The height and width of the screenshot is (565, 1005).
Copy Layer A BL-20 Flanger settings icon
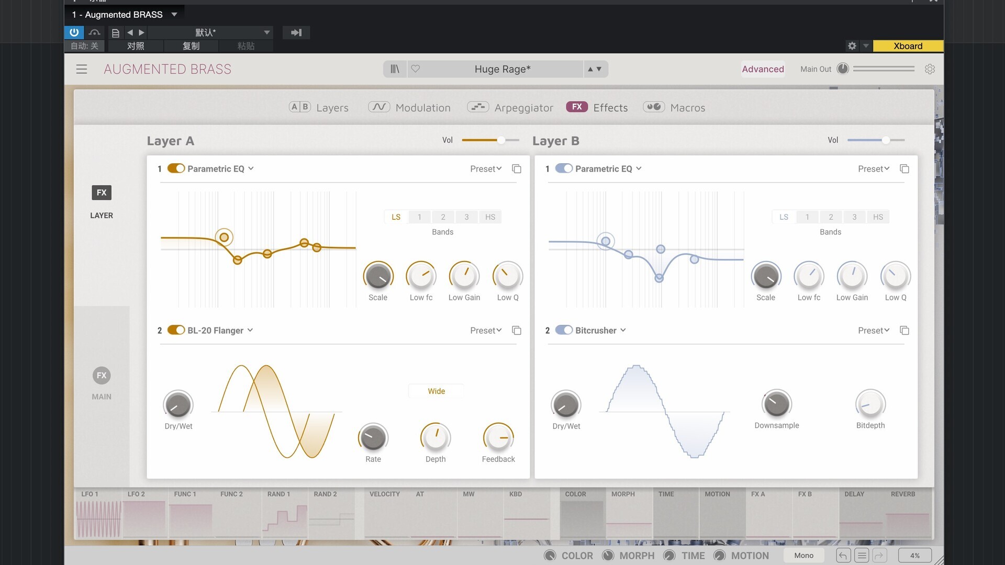[x=517, y=330]
